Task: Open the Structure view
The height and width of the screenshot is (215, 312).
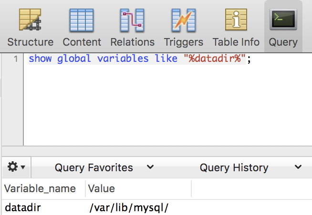Action: click(30, 20)
